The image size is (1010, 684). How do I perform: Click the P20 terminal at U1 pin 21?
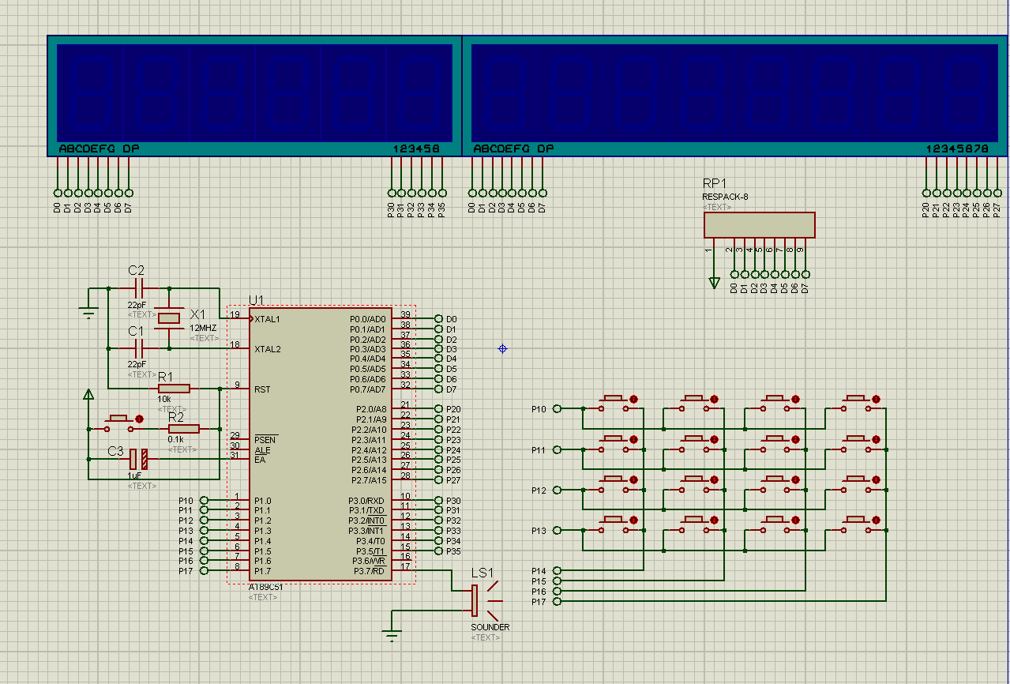[438, 408]
